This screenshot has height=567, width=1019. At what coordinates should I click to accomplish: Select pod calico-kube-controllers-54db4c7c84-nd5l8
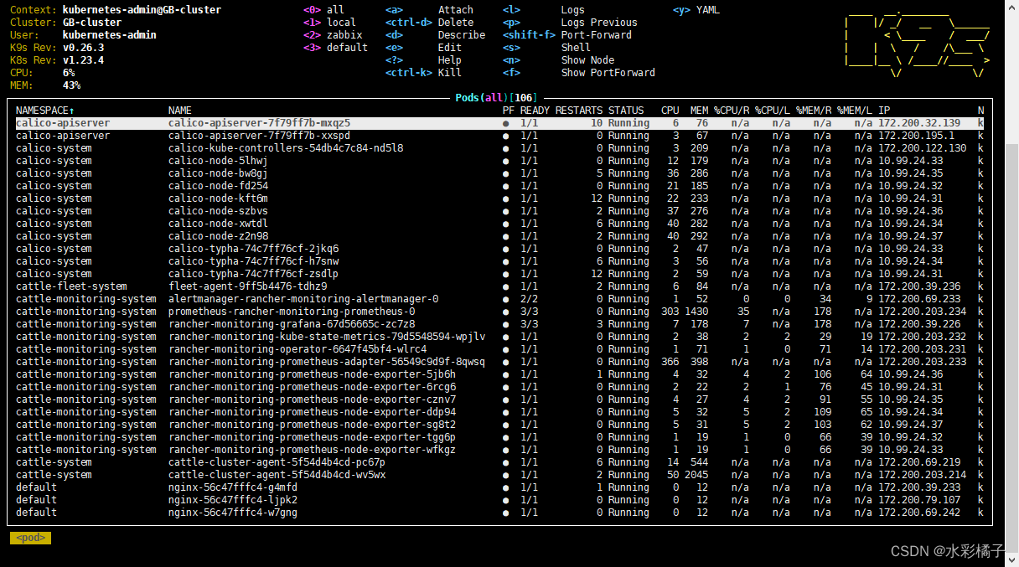click(x=499, y=148)
